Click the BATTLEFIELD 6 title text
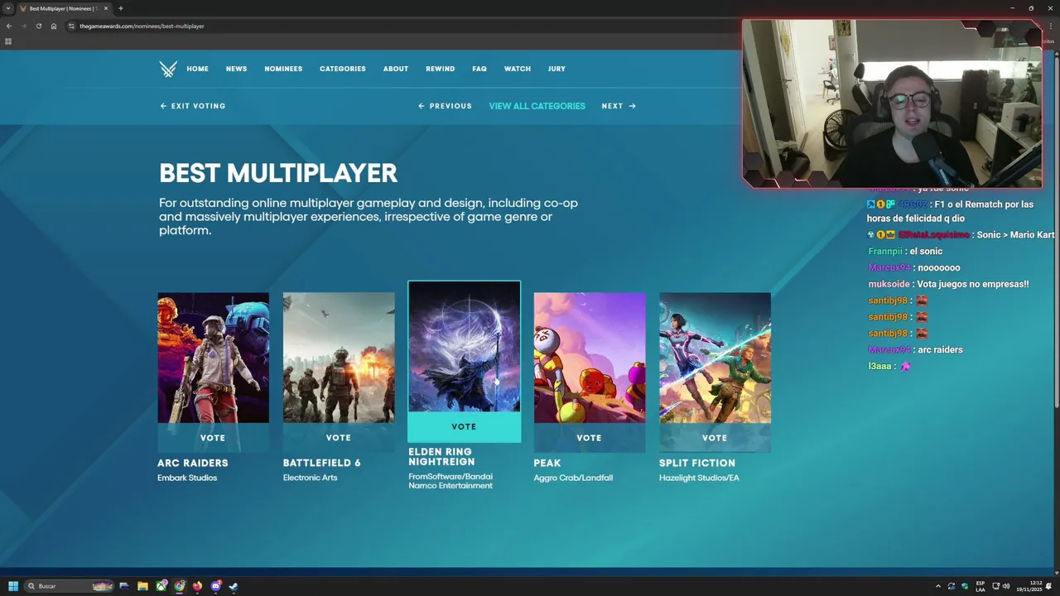Image resolution: width=1060 pixels, height=596 pixels. (322, 463)
